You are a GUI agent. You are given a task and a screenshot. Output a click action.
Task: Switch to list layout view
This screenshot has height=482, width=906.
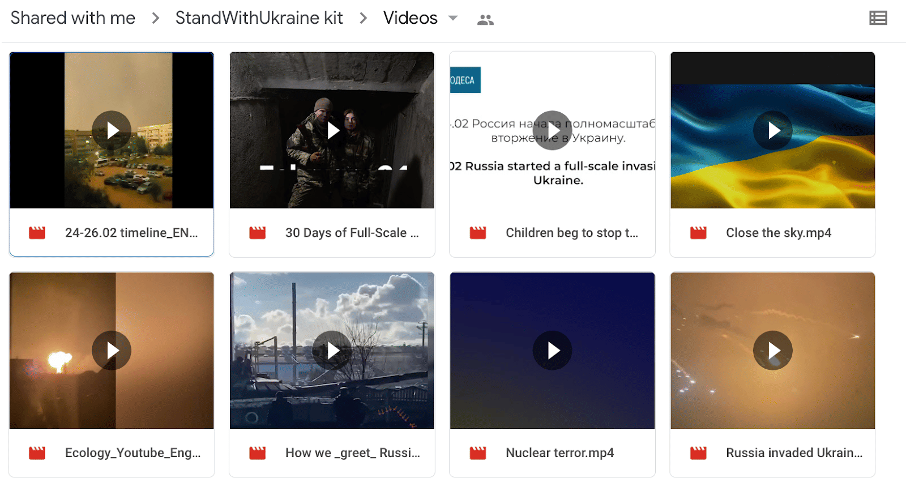pos(878,18)
